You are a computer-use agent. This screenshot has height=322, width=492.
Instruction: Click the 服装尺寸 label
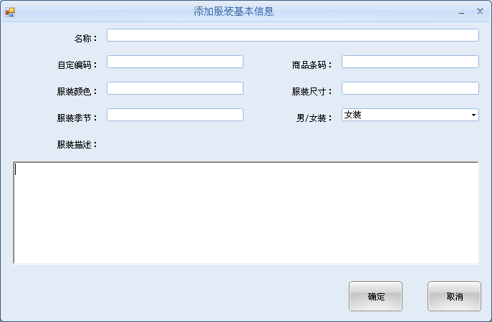(x=312, y=91)
